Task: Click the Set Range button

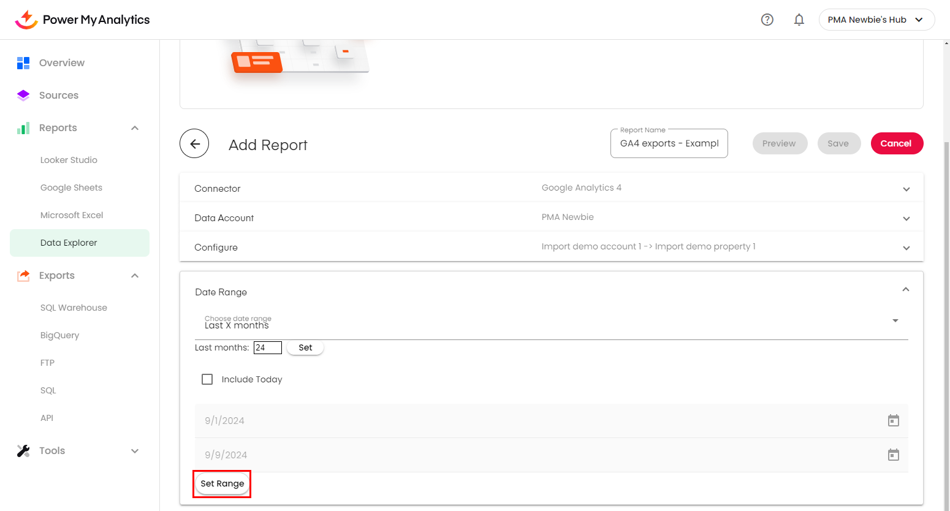Action: [x=222, y=483]
